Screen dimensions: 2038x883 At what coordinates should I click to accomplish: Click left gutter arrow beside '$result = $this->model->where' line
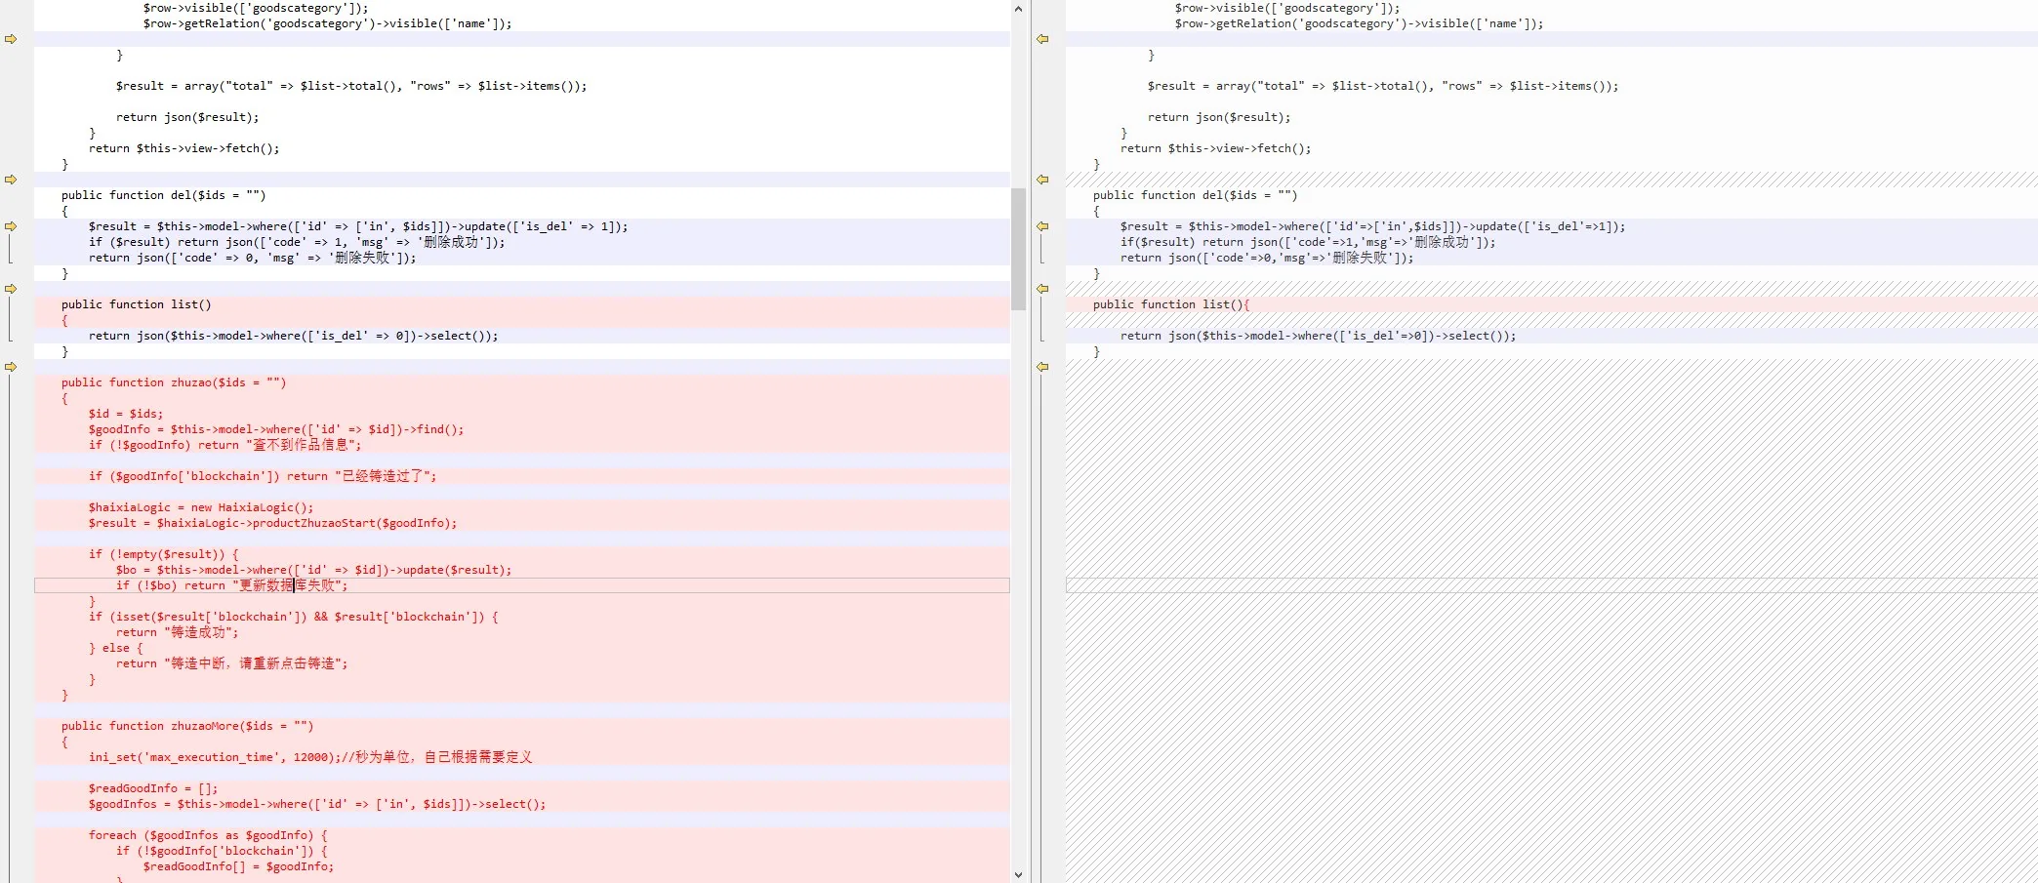tap(11, 226)
